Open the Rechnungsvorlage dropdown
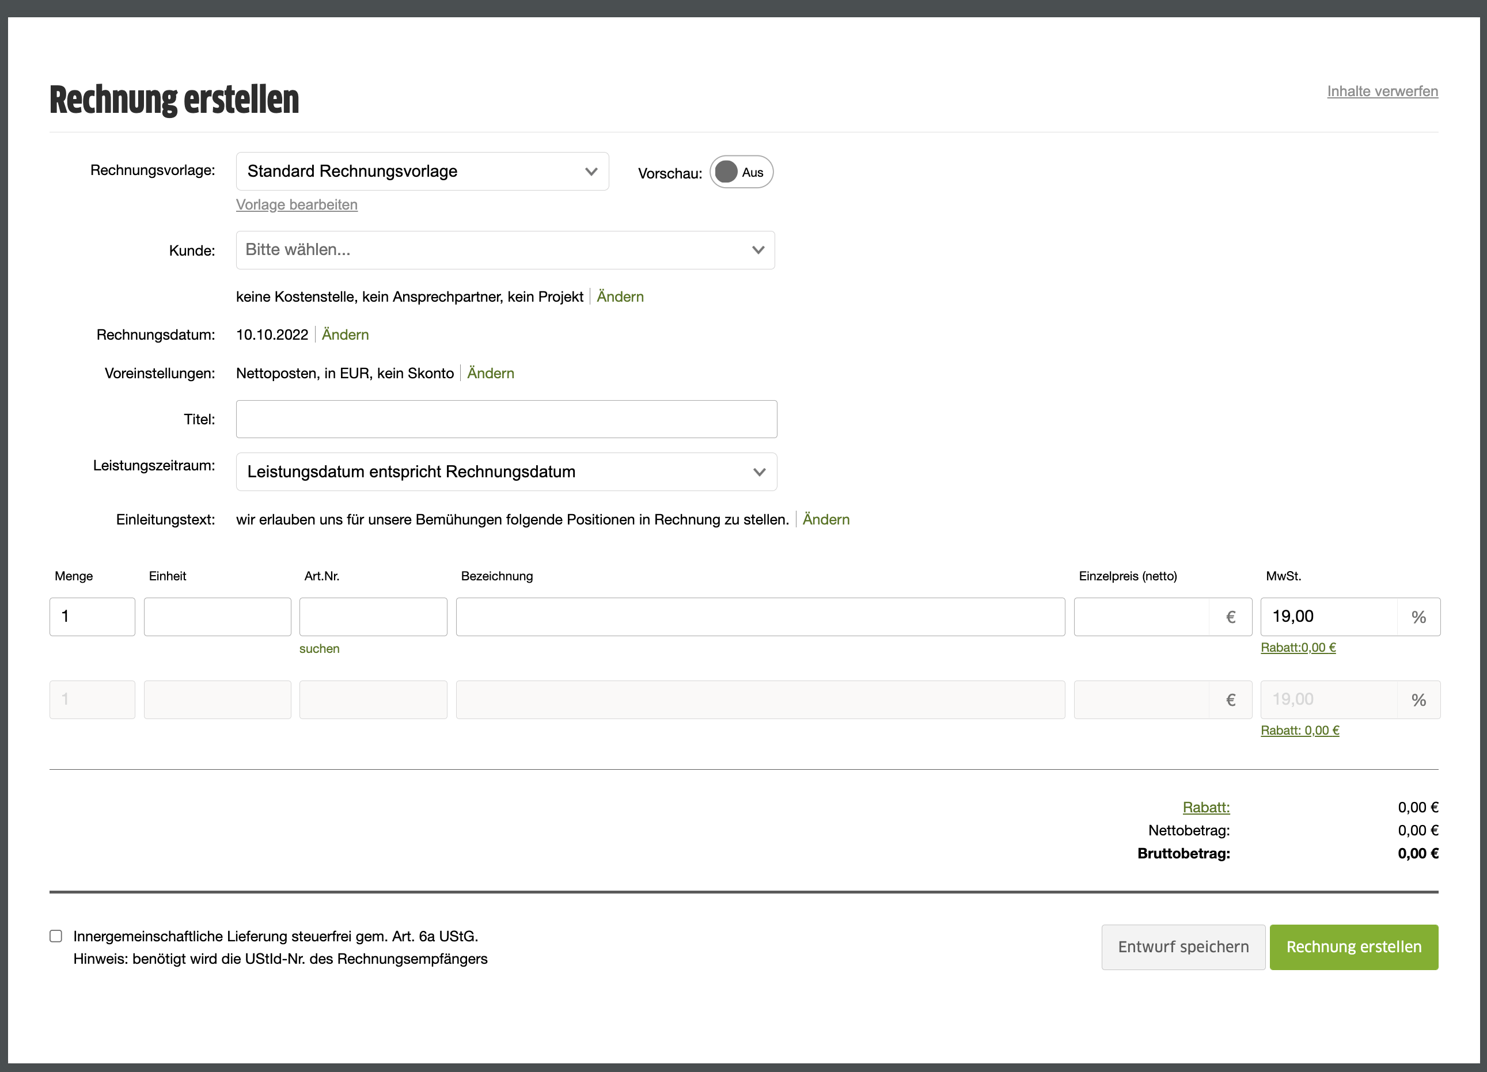 tap(422, 172)
